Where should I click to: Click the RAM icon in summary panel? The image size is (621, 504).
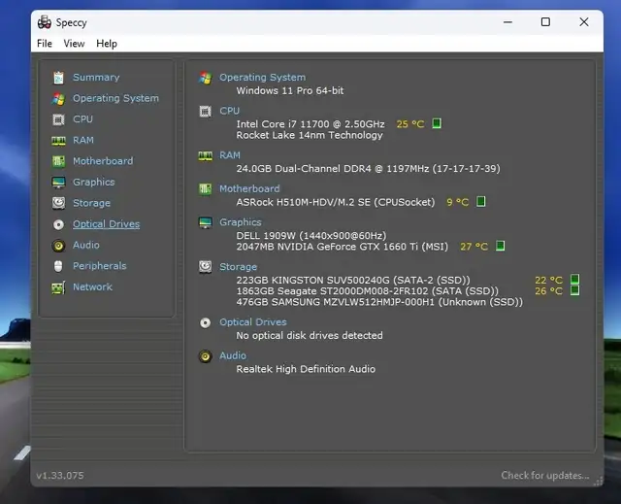coord(205,155)
